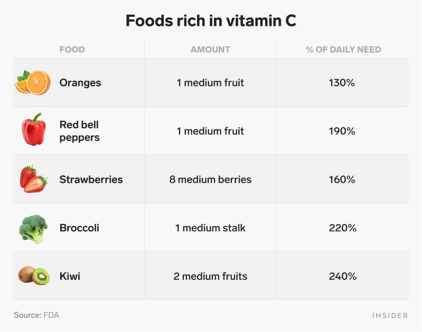Viewport: 422px width, 332px height.
Task: Click the 1 medium stalk cell
Action: (210, 228)
